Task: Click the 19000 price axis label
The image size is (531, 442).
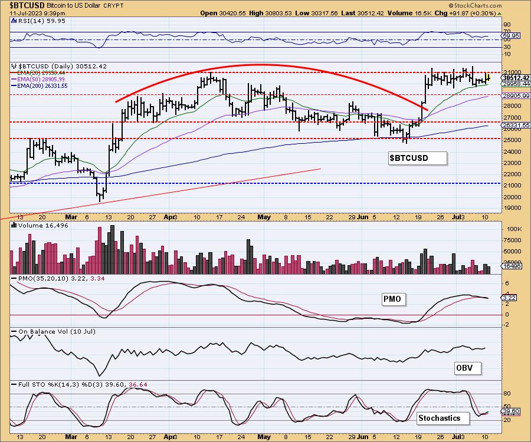Action: (512, 208)
